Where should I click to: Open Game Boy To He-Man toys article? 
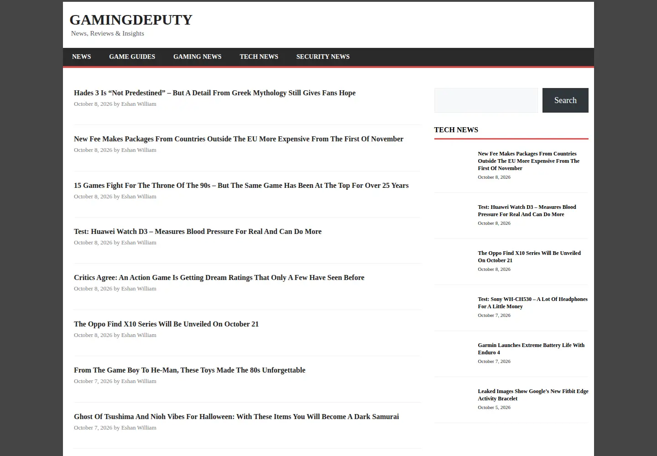pos(189,370)
